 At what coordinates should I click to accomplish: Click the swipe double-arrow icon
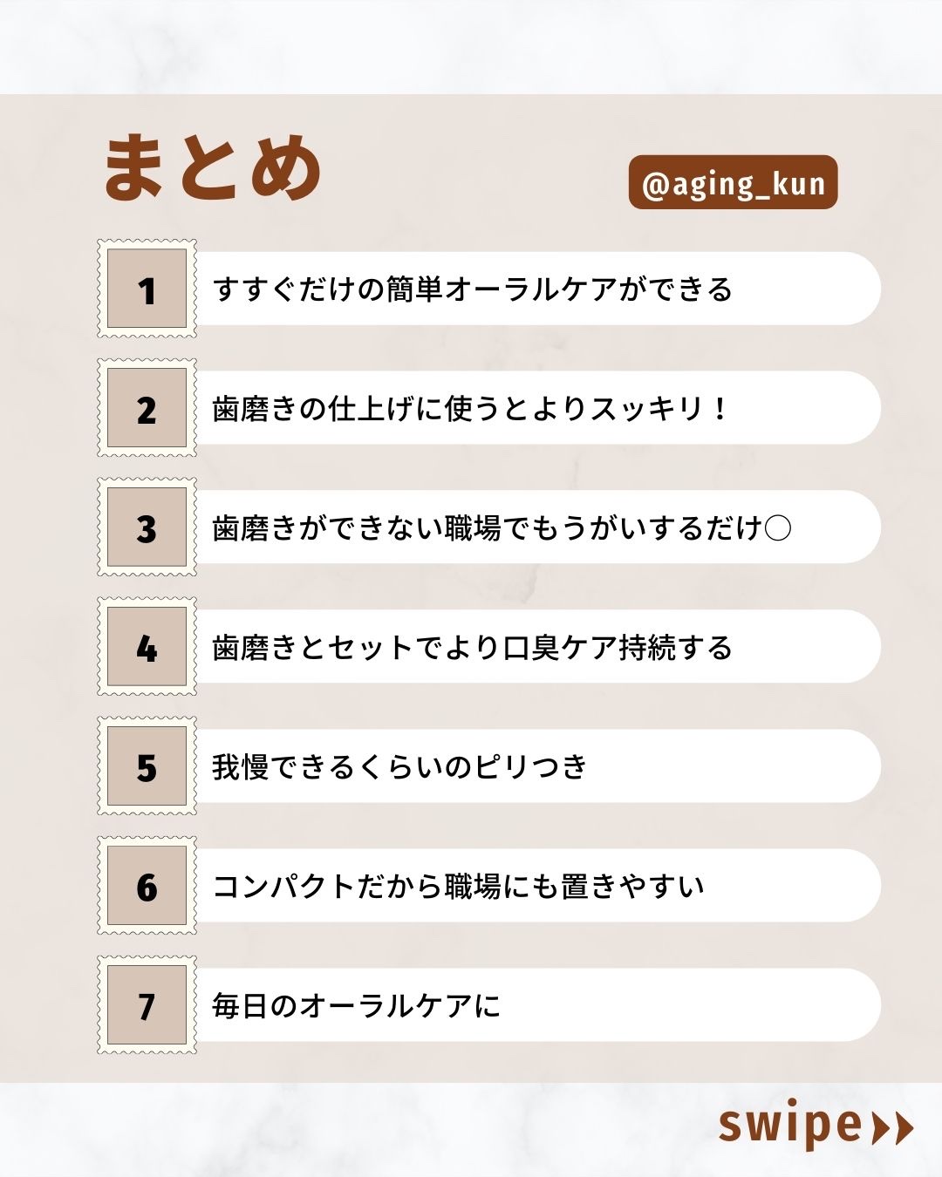click(x=892, y=1127)
